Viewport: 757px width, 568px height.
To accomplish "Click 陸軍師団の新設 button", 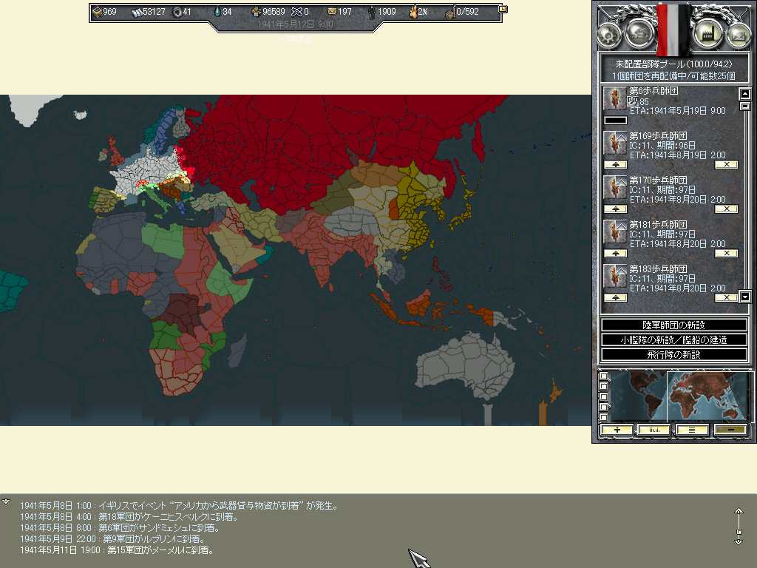I will (x=673, y=325).
